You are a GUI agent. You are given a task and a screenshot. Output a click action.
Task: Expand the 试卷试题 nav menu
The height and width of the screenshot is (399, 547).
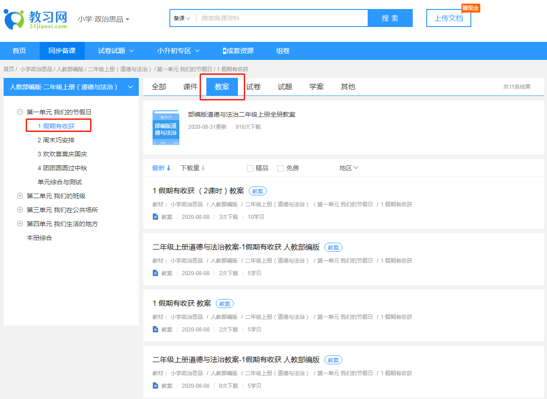coord(116,51)
